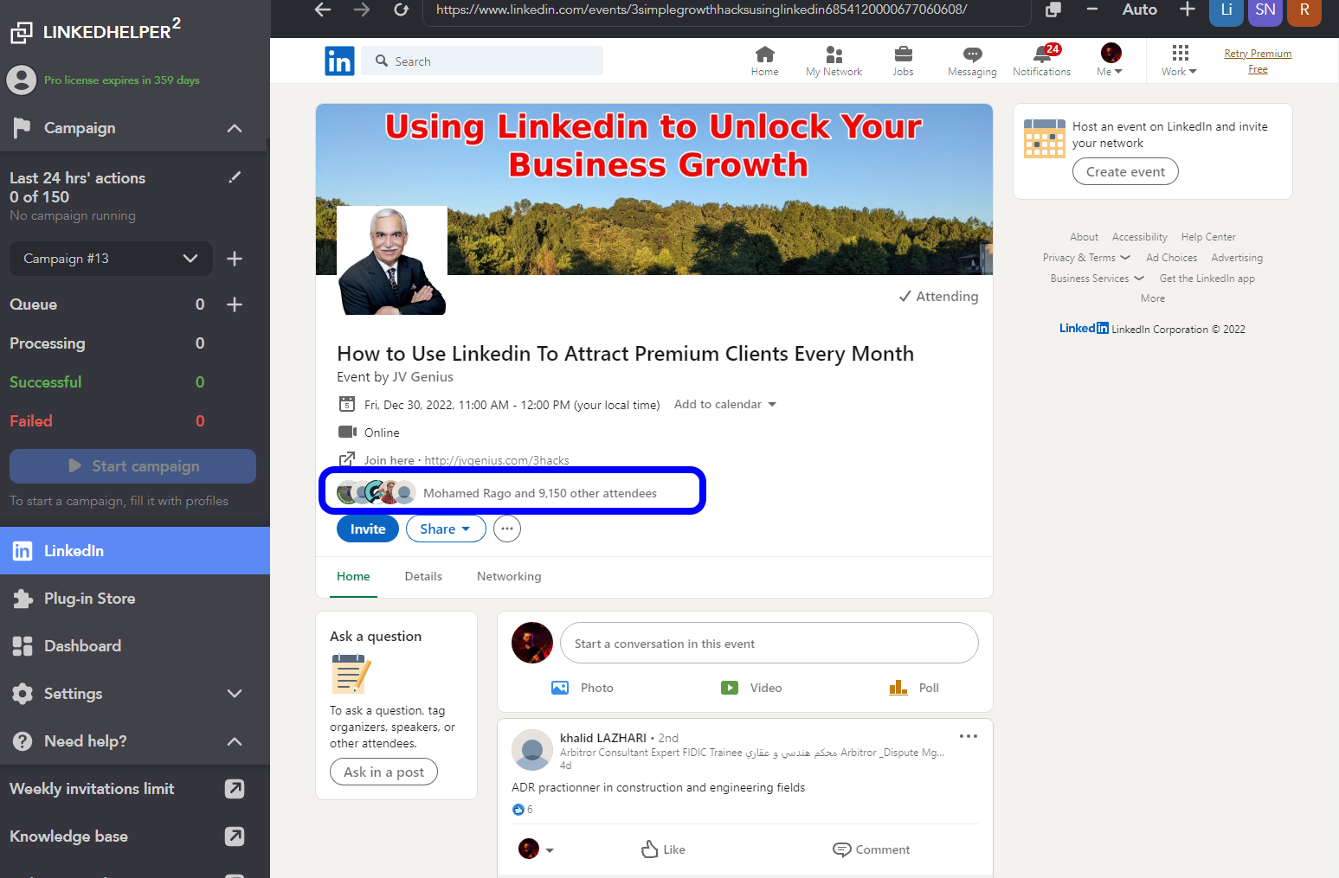Screen dimensions: 1339x878
Task: Open event organizer profile photo
Action: tap(392, 260)
